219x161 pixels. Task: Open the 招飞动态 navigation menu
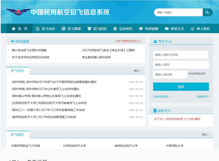click(x=45, y=29)
